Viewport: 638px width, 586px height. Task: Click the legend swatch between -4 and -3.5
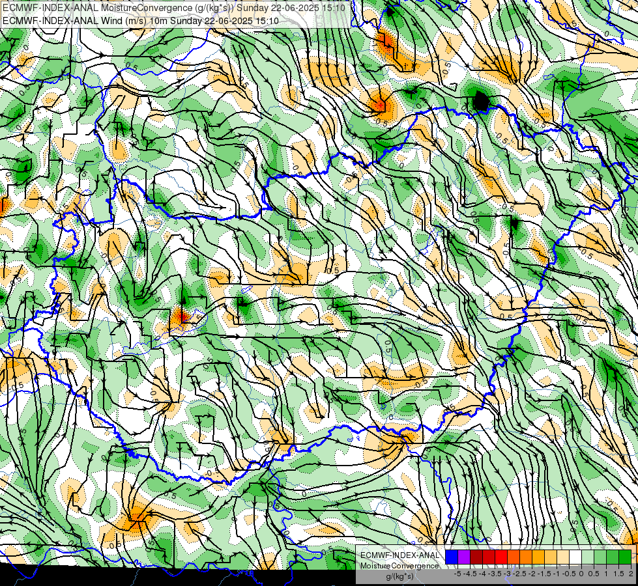(489, 557)
